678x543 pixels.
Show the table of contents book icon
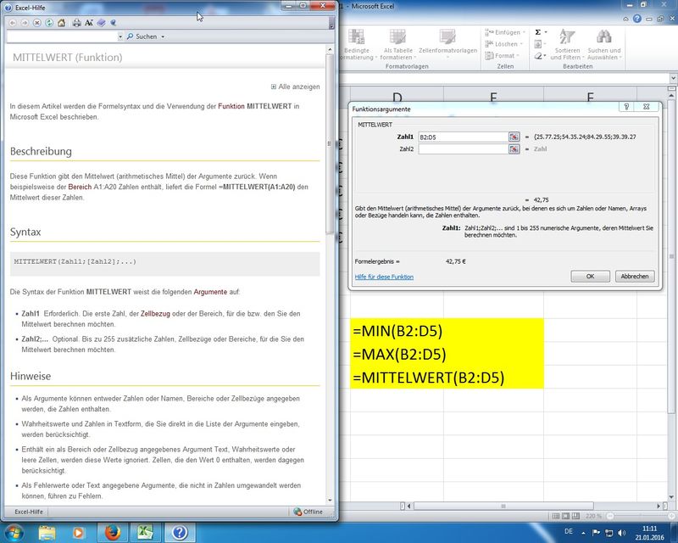(x=102, y=23)
